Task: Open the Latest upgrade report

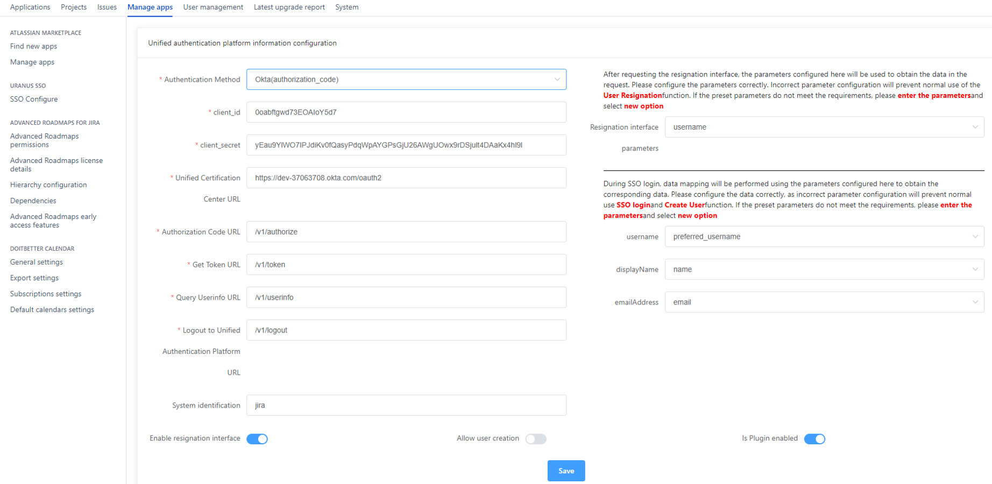Action: click(289, 7)
